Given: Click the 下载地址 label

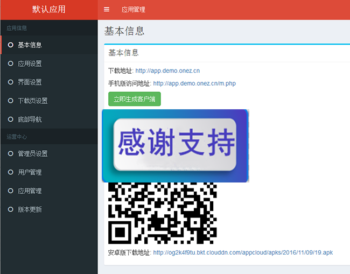Looking at the screenshot, I should [121, 71].
